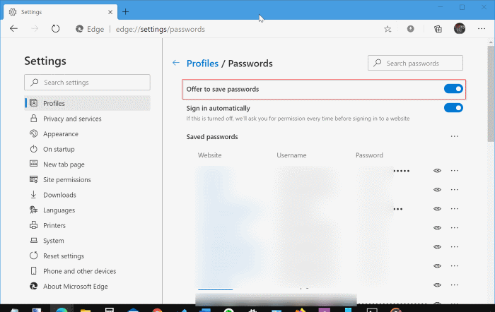Open the profile avatar in toolbar
The width and height of the screenshot is (495, 312).
(x=460, y=29)
